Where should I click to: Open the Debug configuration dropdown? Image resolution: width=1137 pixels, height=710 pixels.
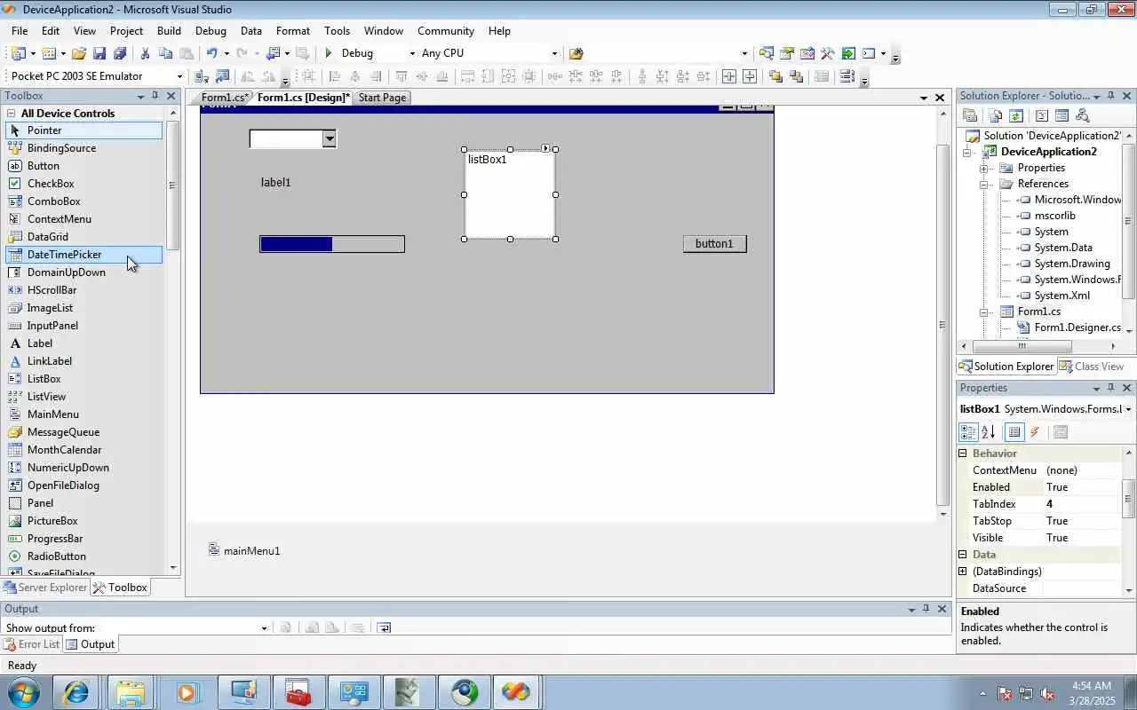(x=411, y=53)
